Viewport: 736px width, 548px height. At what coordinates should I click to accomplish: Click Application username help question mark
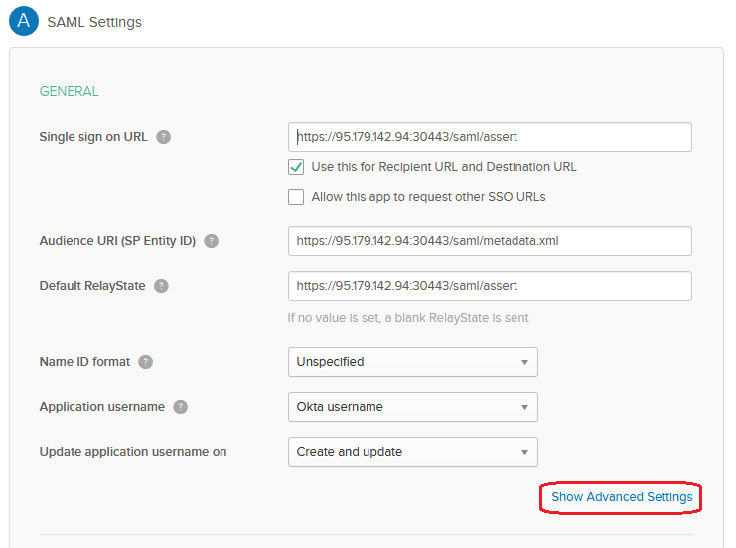pos(180,407)
